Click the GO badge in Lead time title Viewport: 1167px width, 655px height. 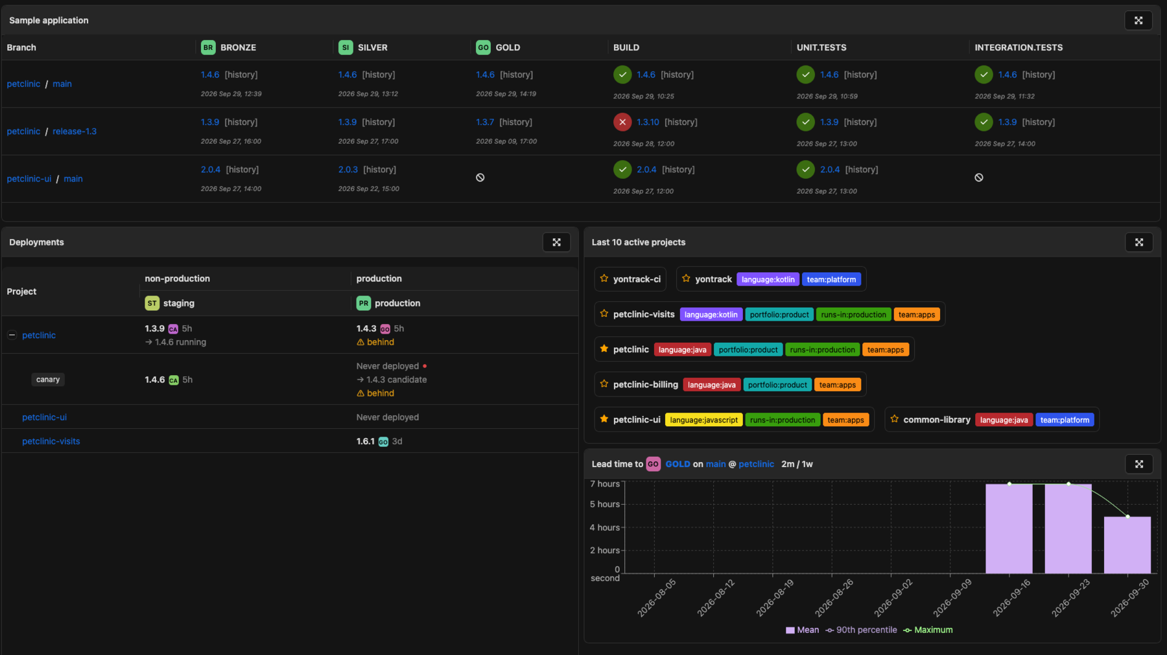click(653, 464)
